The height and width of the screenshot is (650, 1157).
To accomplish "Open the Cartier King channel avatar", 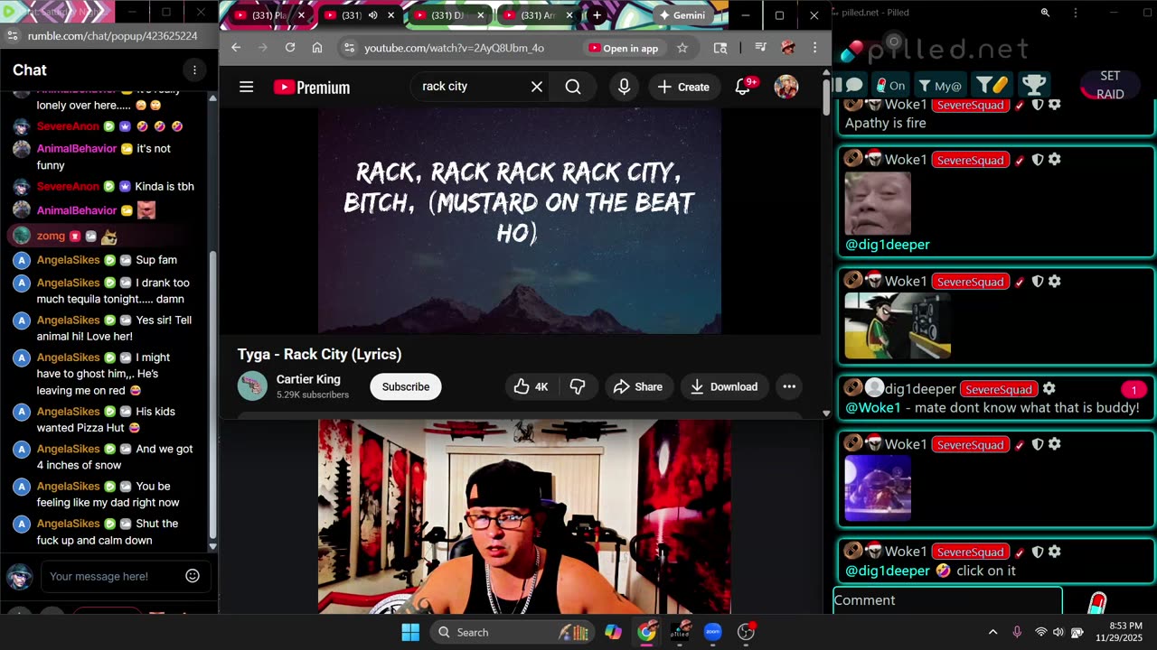I will point(252,386).
